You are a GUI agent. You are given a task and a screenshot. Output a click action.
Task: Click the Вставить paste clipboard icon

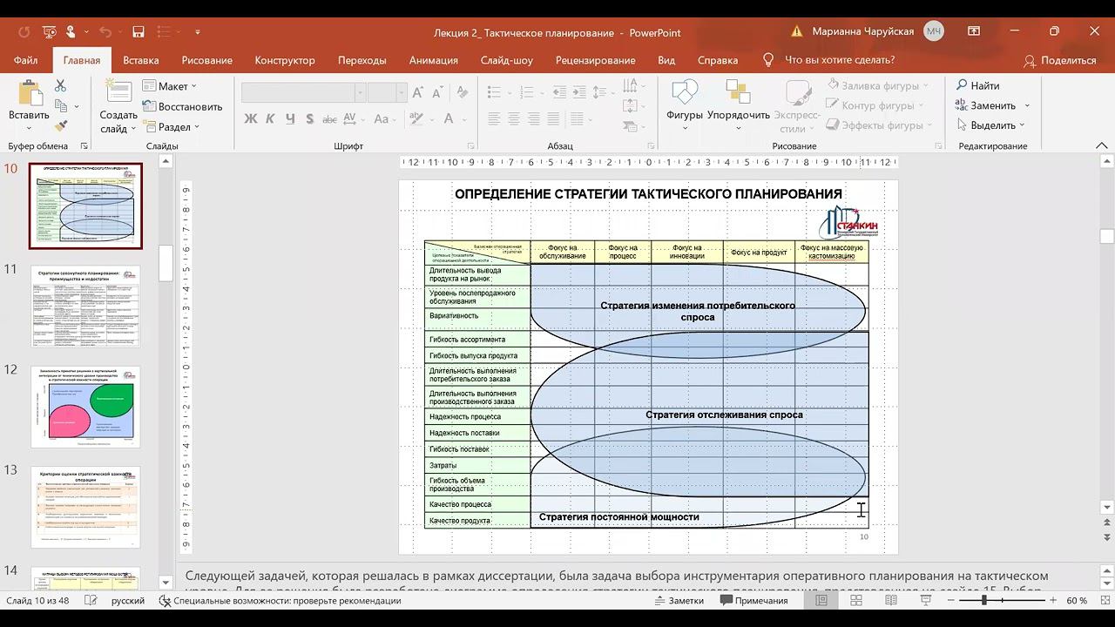29,93
